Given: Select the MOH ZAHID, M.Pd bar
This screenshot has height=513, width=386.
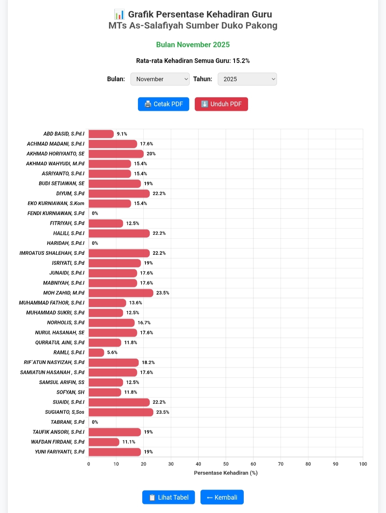Looking at the screenshot, I should pyautogui.click(x=121, y=293).
